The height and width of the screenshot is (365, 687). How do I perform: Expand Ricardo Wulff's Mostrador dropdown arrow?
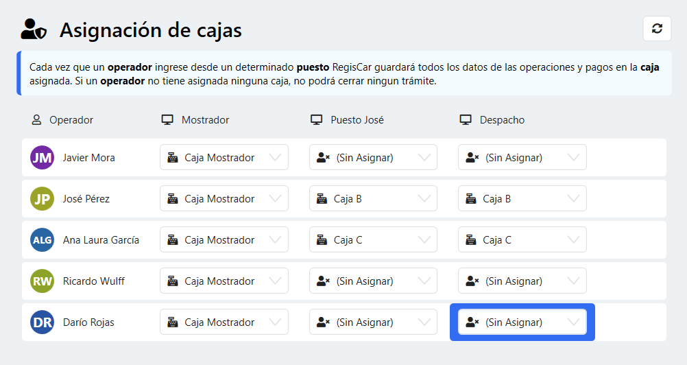pyautogui.click(x=275, y=281)
